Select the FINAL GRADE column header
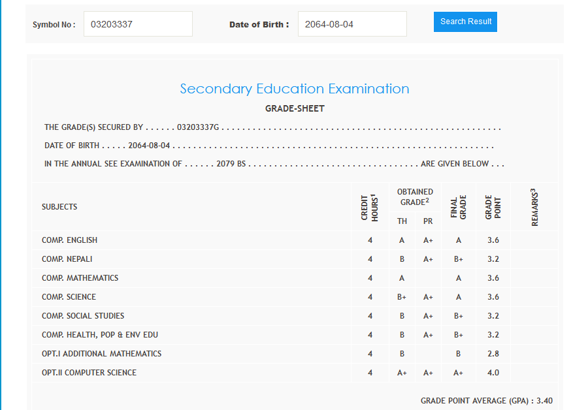Image resolution: width=588 pixels, height=410 pixels. [459, 207]
